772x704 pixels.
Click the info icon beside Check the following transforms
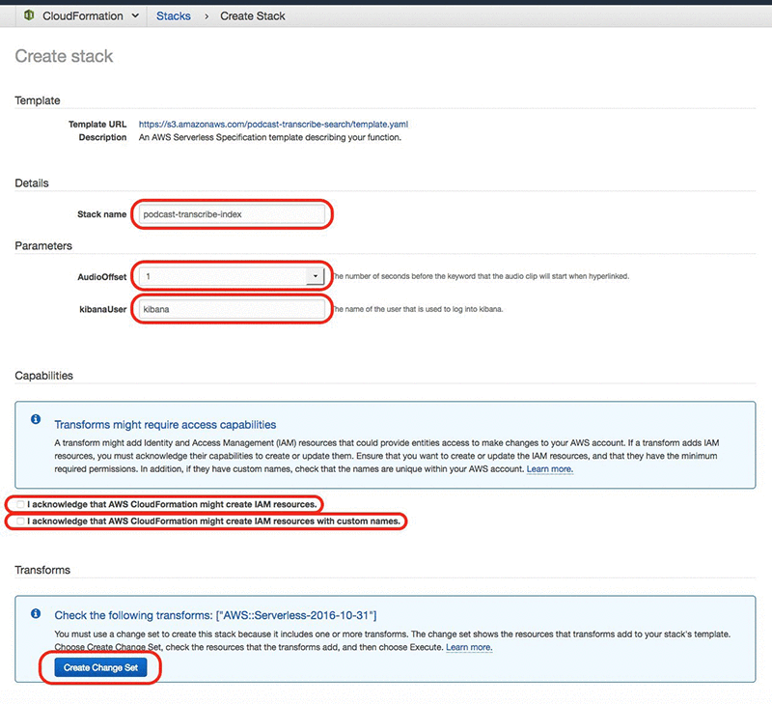tap(36, 613)
